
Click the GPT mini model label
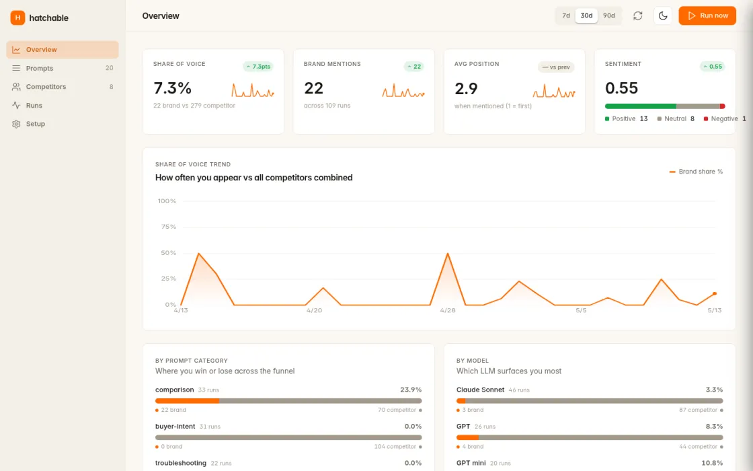tap(471, 463)
